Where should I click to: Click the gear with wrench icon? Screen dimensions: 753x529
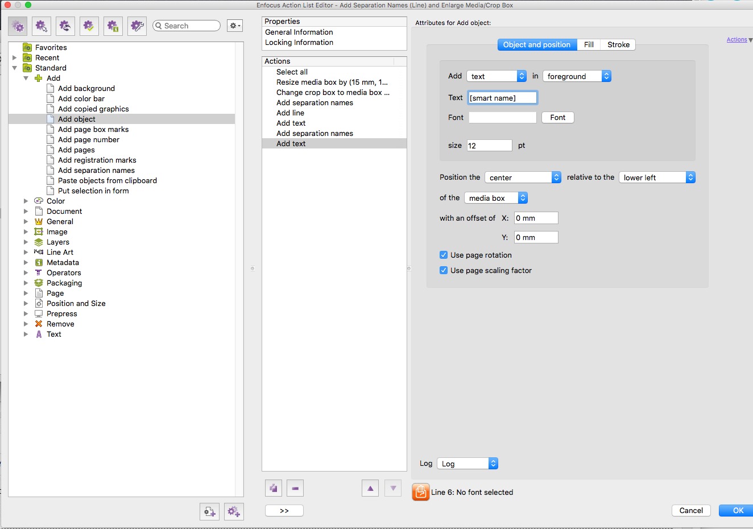point(137,26)
